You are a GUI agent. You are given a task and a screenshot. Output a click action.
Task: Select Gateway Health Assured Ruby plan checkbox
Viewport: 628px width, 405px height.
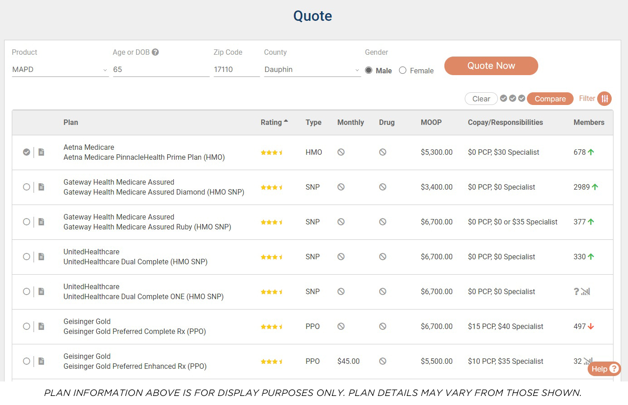point(26,222)
